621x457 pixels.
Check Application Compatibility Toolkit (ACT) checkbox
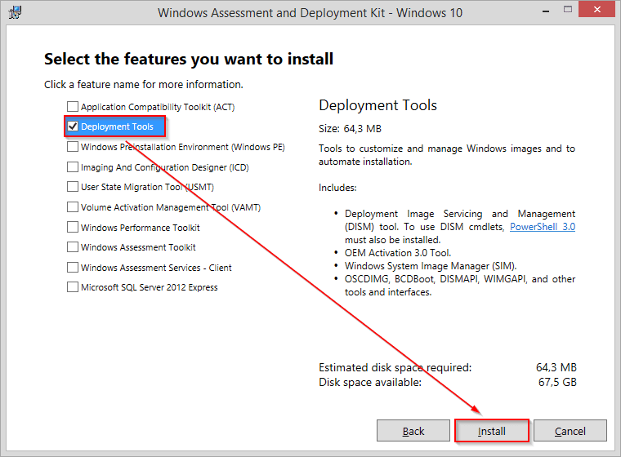point(73,106)
